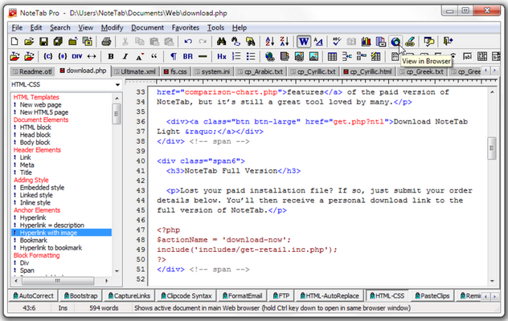Select the FTP library tab
This screenshot has height=321, width=508.
(x=281, y=296)
